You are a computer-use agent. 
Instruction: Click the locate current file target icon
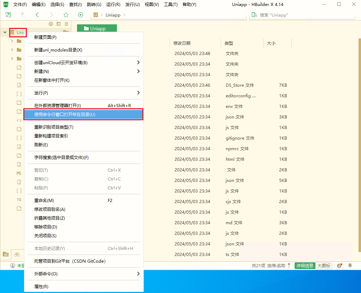pos(51,24)
